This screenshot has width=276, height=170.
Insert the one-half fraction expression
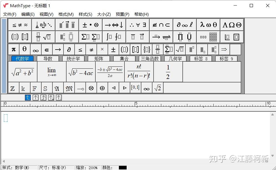point(168,72)
